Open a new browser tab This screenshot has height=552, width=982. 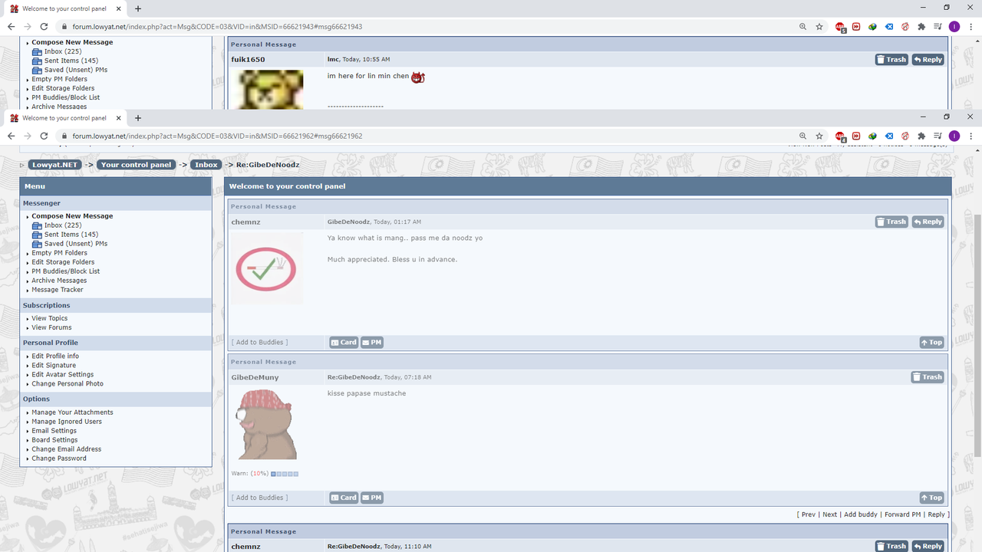pos(138,117)
